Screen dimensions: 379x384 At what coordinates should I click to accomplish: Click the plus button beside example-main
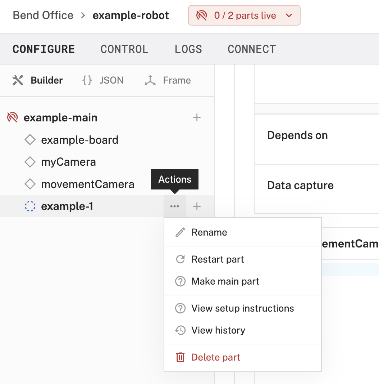pyautogui.click(x=197, y=117)
